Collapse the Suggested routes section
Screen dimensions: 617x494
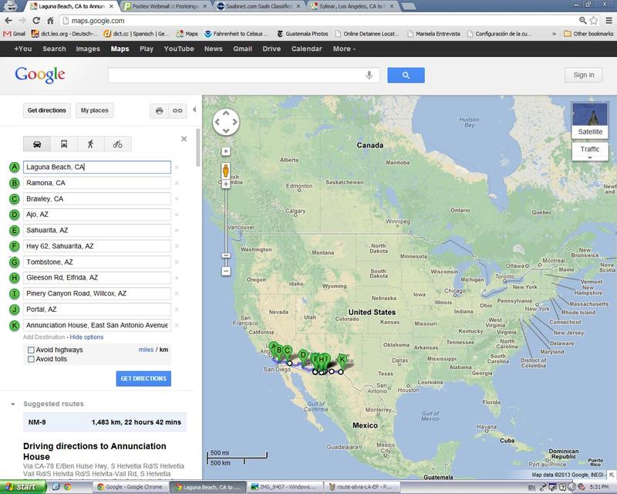pyautogui.click(x=13, y=404)
